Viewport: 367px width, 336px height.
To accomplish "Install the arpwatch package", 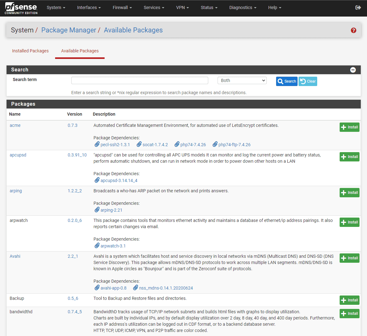I will 350,222.
